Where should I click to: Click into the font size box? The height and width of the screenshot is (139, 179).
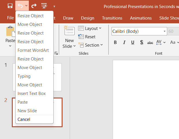click(x=172, y=31)
